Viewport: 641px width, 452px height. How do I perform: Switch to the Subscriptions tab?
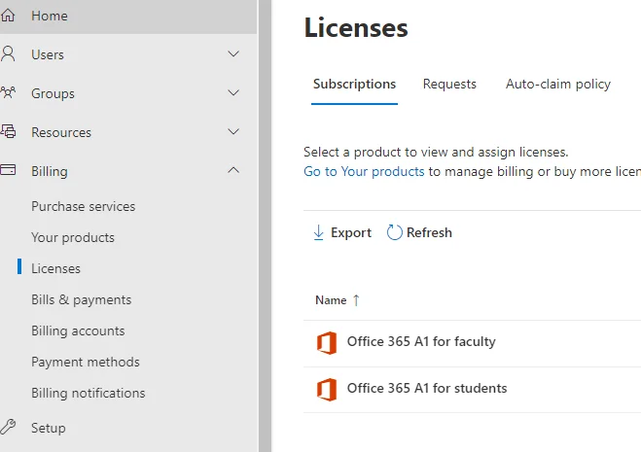point(354,85)
